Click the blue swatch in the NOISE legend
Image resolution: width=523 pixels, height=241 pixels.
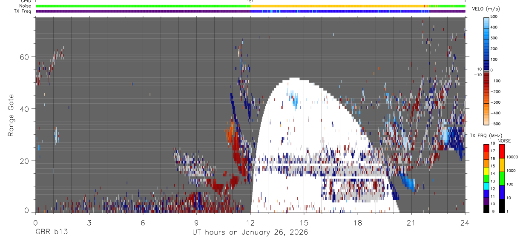(502, 192)
